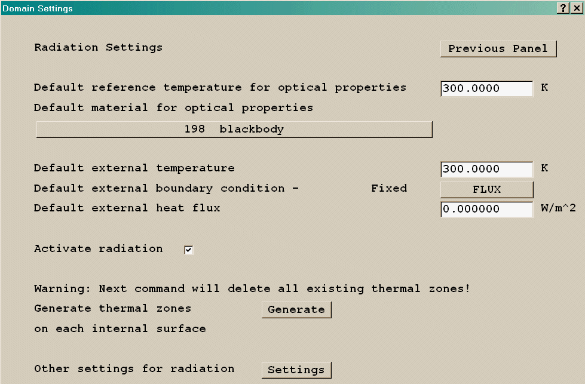Click the thermal zones deletion warning text
Screen dimensions: 585x384
pyautogui.click(x=252, y=288)
